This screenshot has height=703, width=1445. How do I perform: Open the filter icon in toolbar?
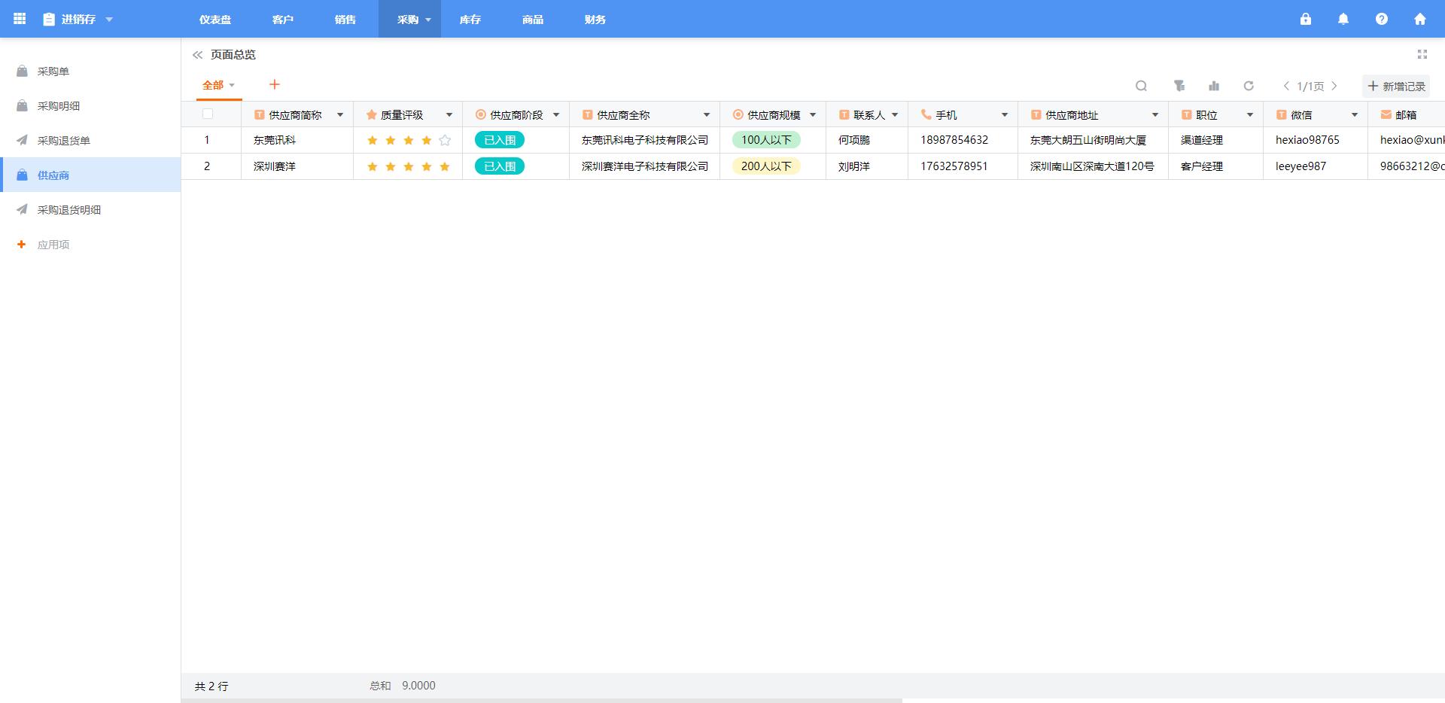click(1179, 86)
